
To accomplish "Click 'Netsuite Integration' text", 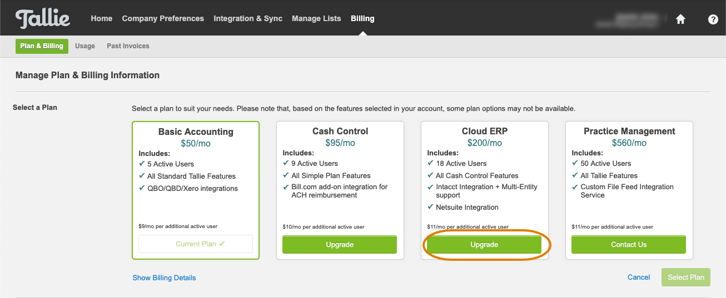I will point(467,208).
